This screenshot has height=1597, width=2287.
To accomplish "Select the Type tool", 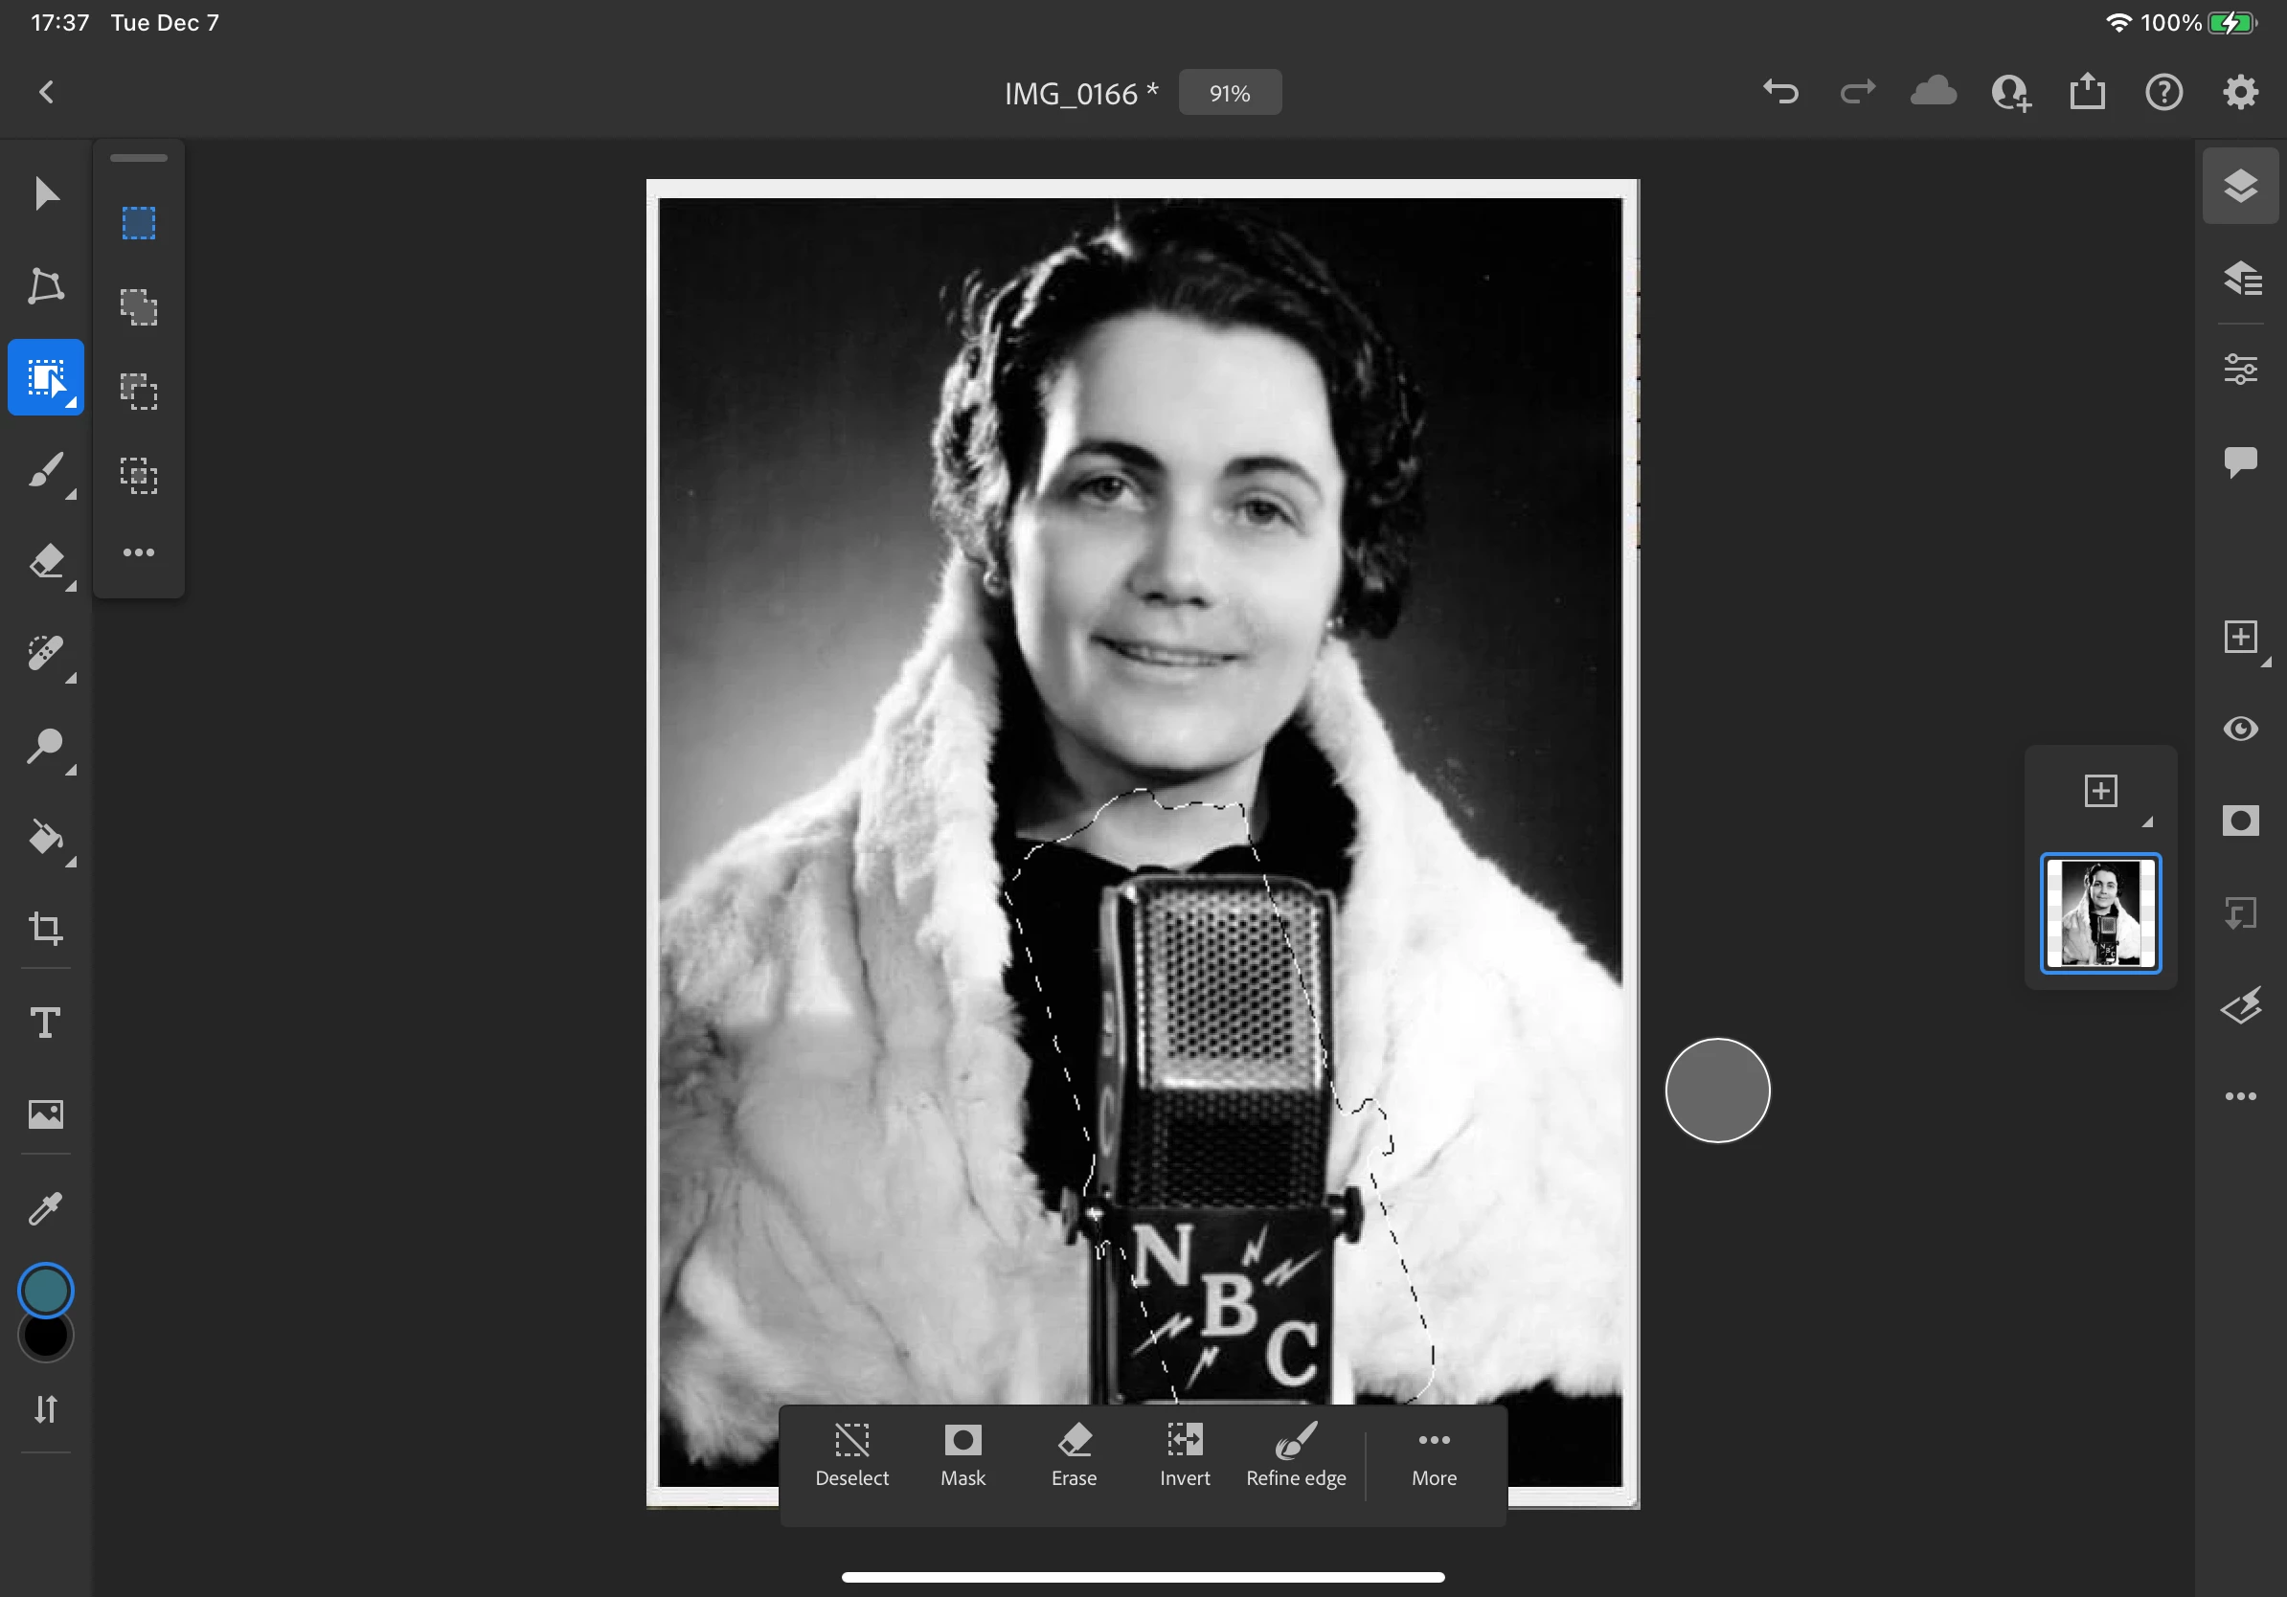I will coord(46,1022).
